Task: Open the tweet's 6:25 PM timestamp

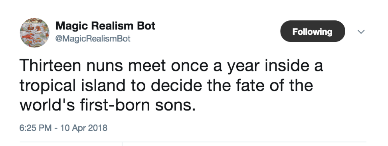Action: pyautogui.click(x=36, y=128)
